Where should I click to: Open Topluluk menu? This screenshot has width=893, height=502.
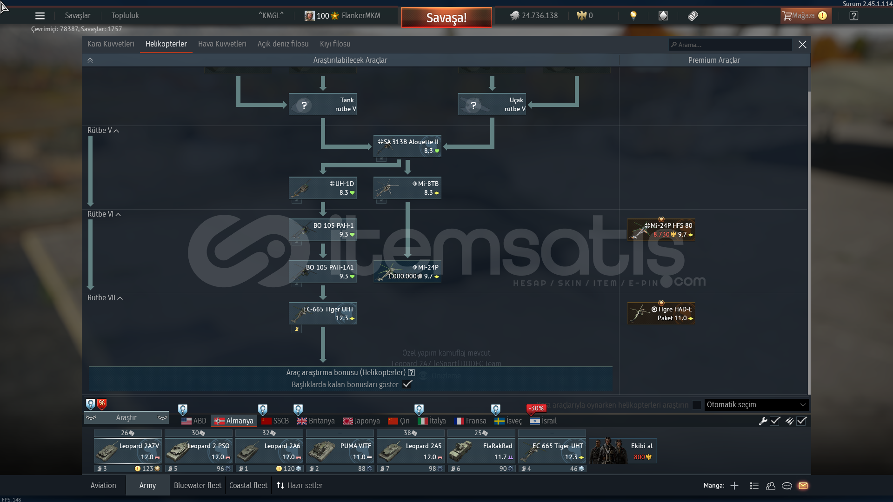(125, 16)
